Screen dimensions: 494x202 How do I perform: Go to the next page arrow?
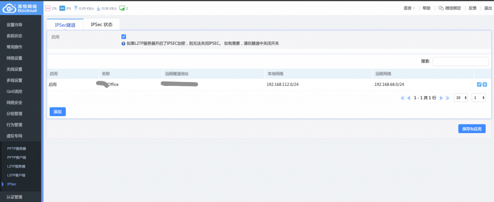click(441, 98)
